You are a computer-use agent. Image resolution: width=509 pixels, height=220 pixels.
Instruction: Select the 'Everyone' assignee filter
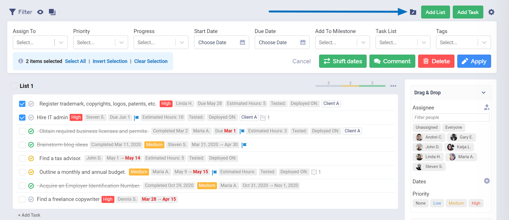point(453,127)
